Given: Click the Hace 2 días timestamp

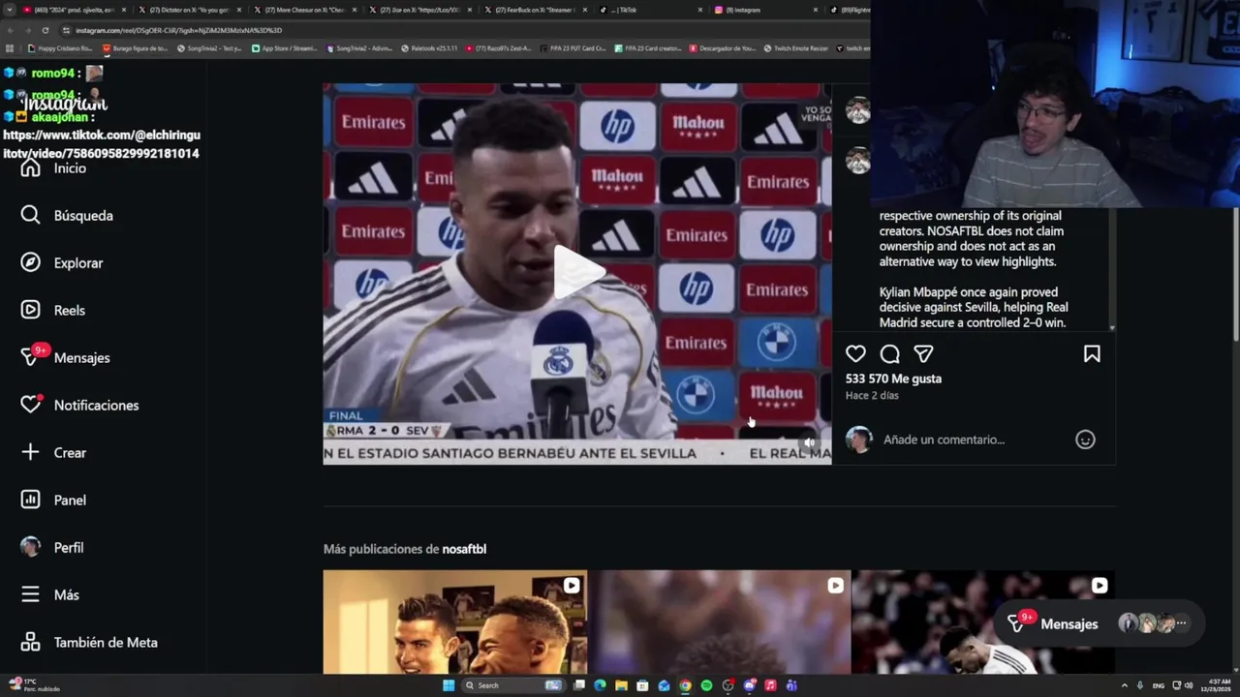Looking at the screenshot, I should pyautogui.click(x=872, y=396).
